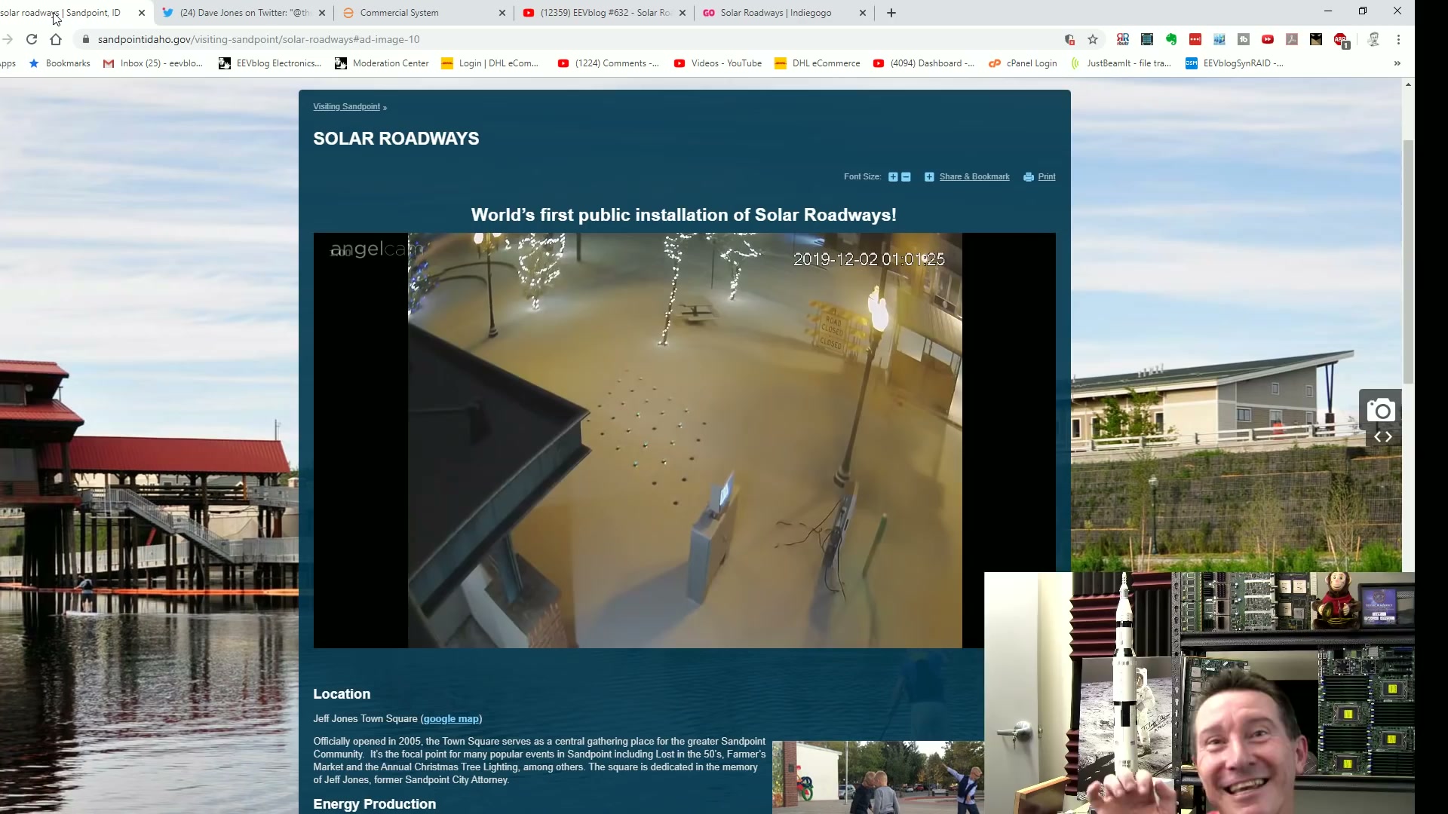Click the webcam video of the town square

click(685, 440)
